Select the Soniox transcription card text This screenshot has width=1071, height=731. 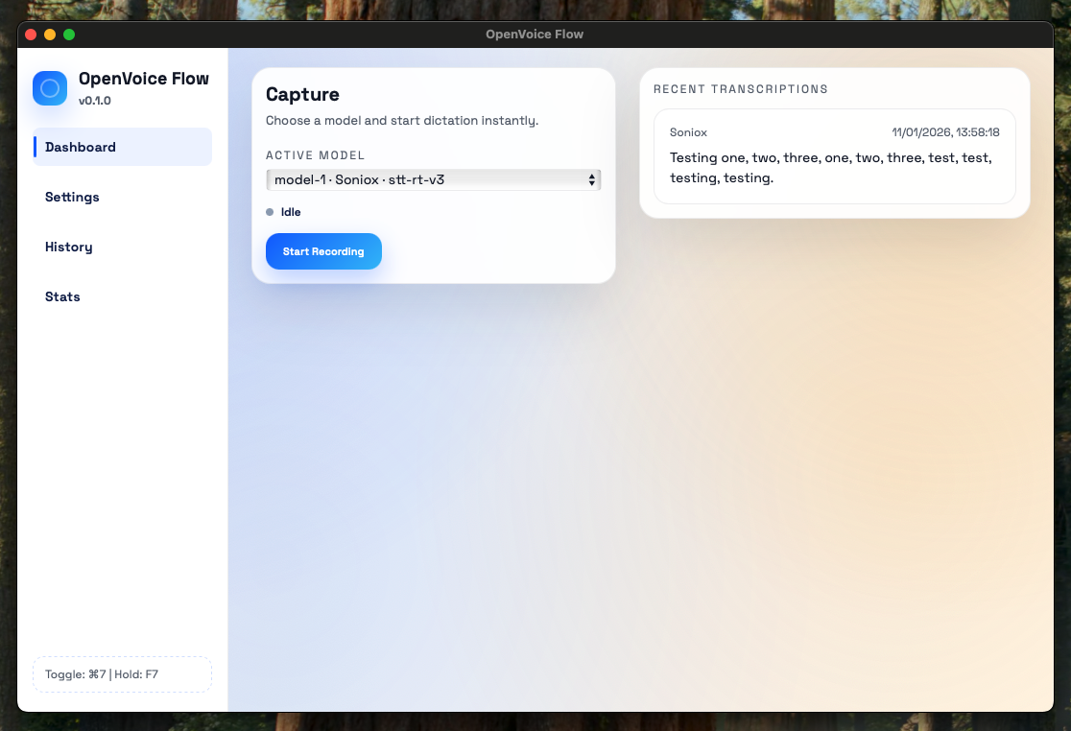tap(830, 167)
